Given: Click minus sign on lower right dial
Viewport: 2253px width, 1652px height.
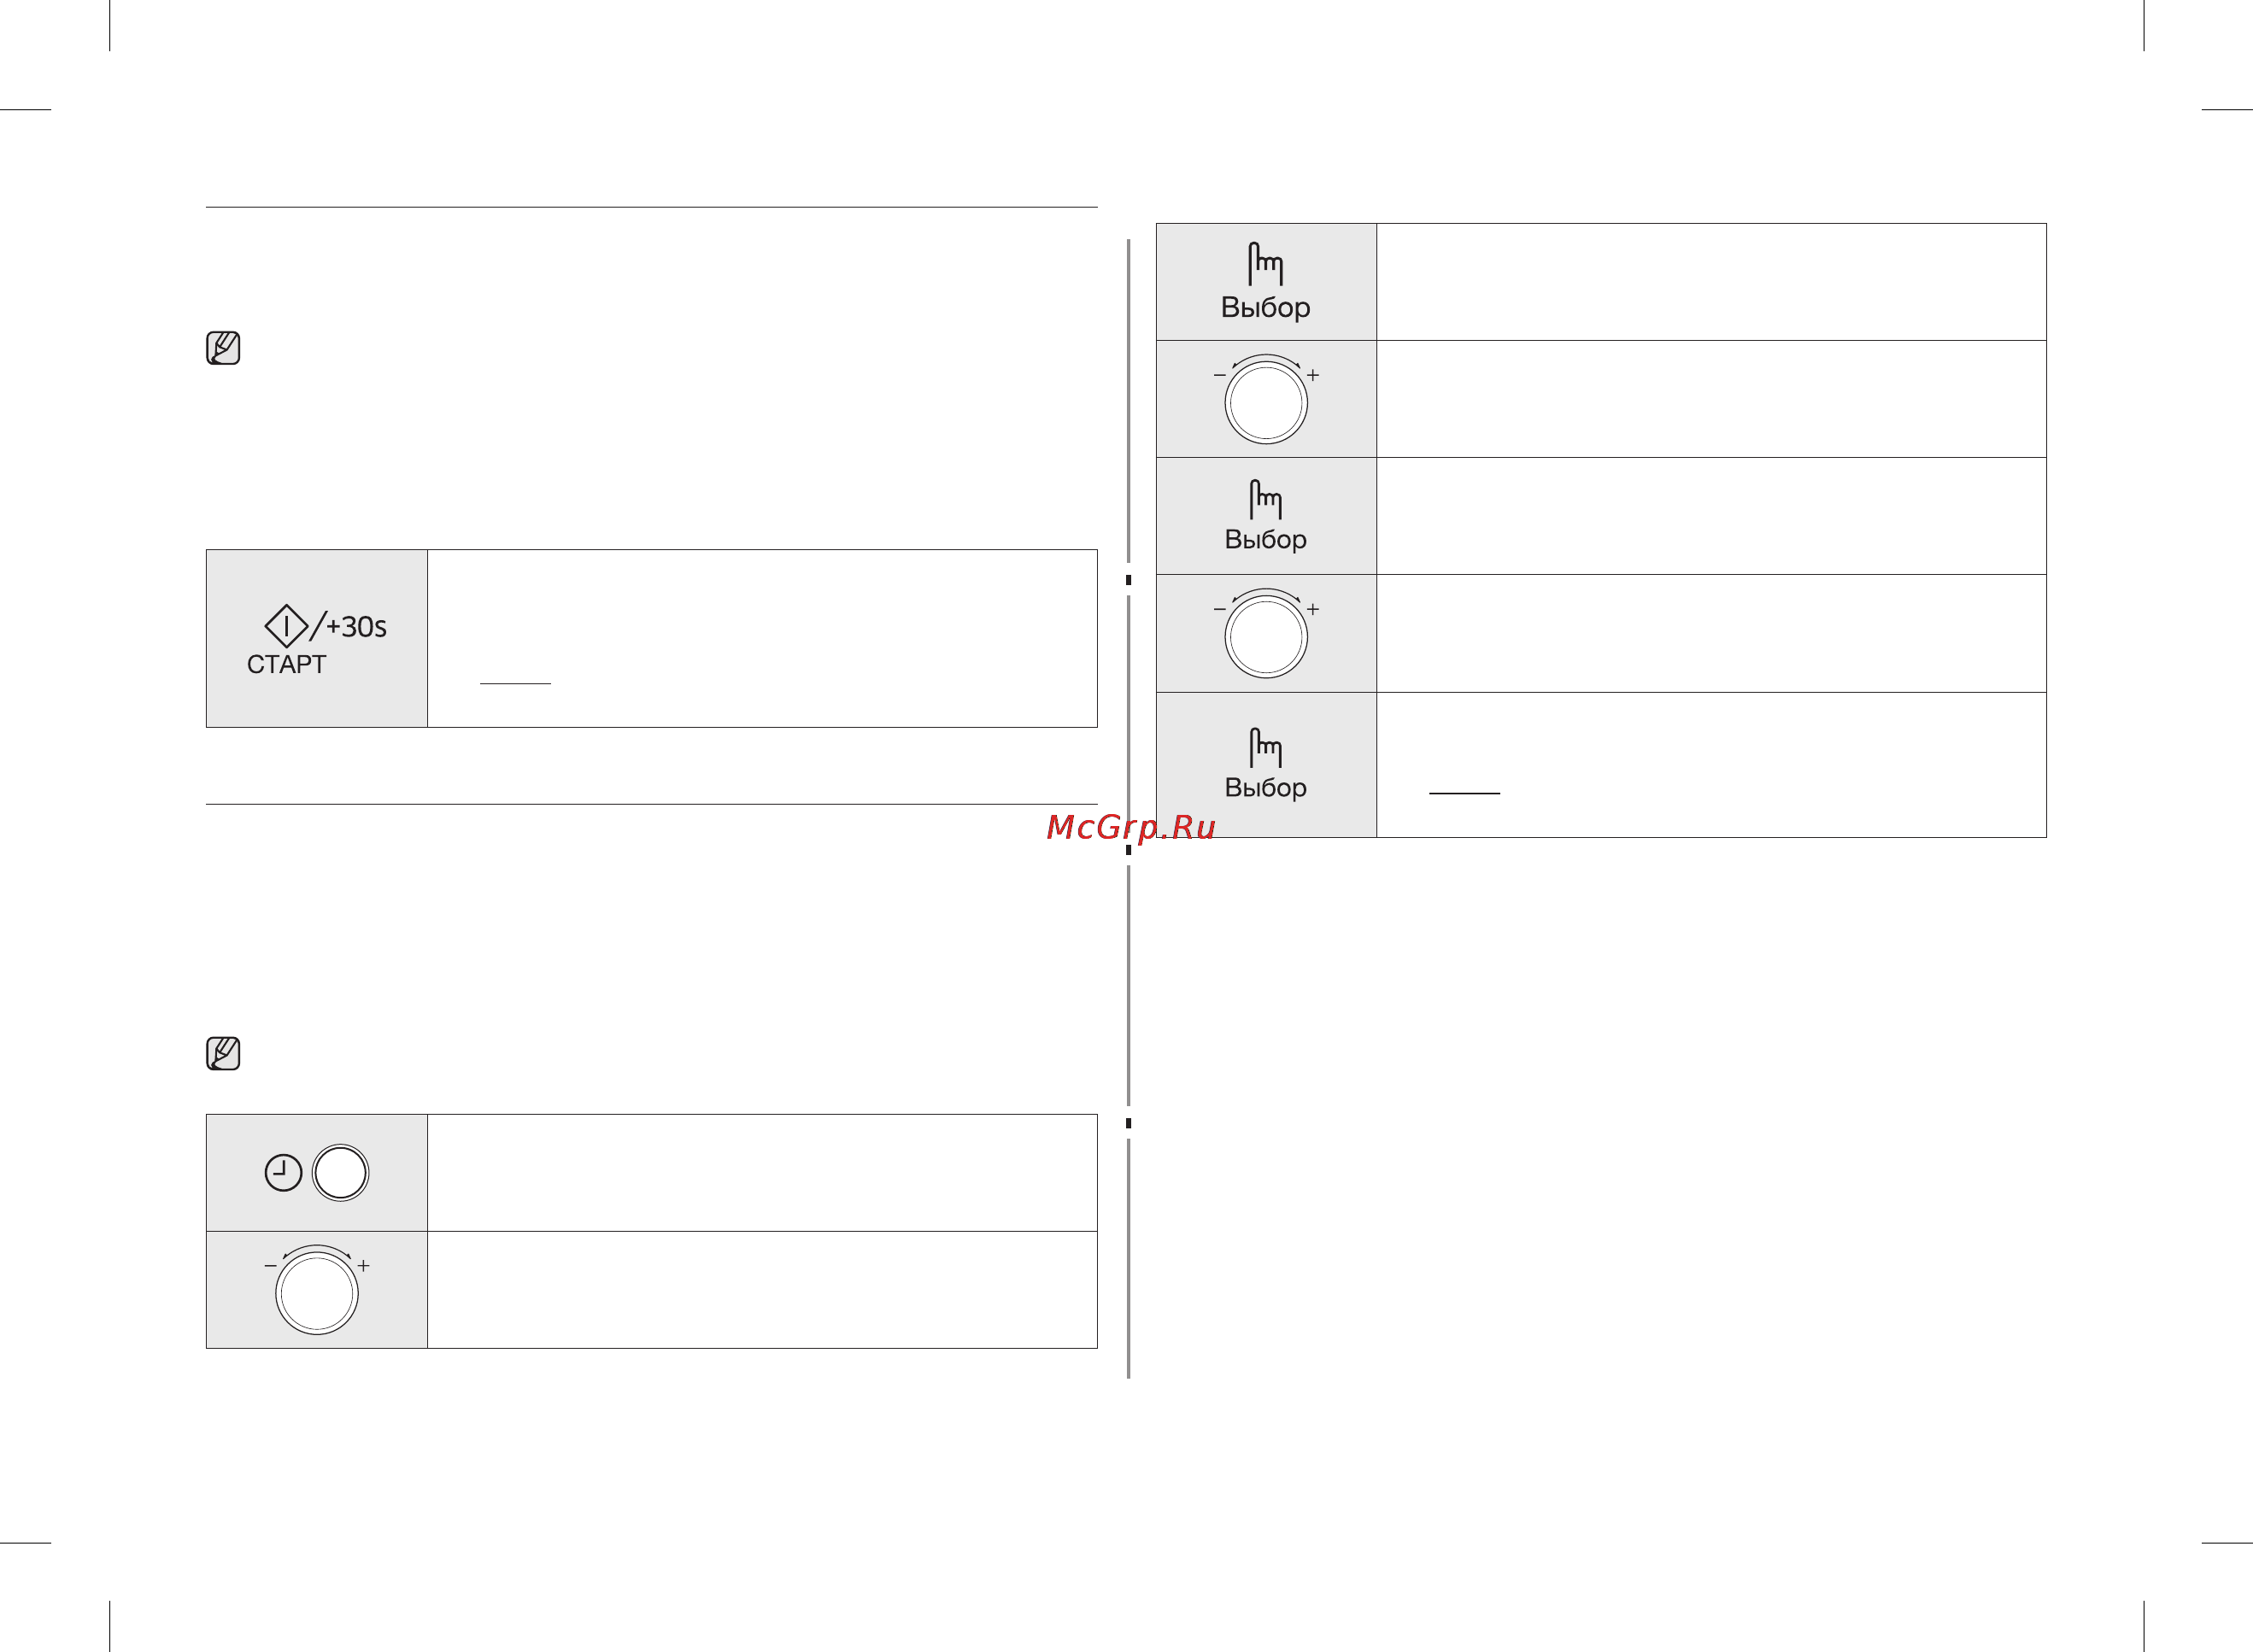Looking at the screenshot, I should click(x=1219, y=609).
